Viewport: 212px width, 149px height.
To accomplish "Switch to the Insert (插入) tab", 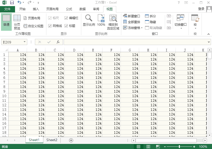I will 36,9.
